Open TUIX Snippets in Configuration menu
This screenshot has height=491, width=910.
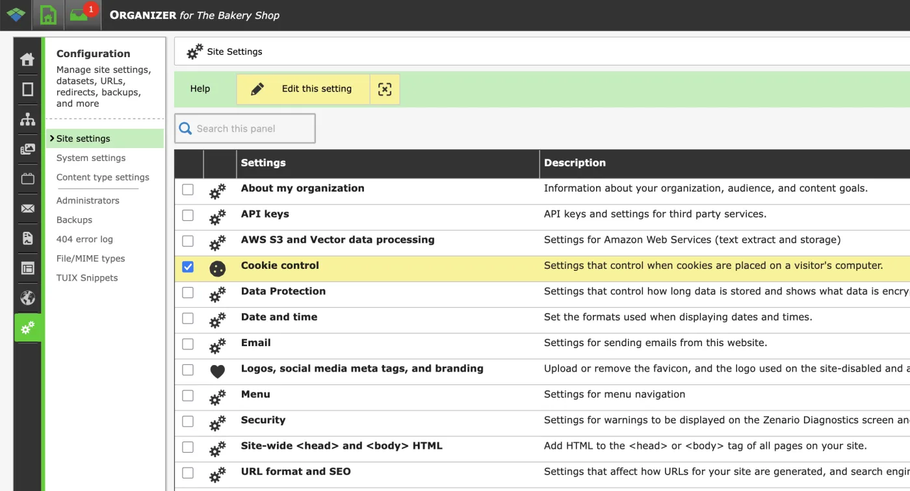point(87,278)
